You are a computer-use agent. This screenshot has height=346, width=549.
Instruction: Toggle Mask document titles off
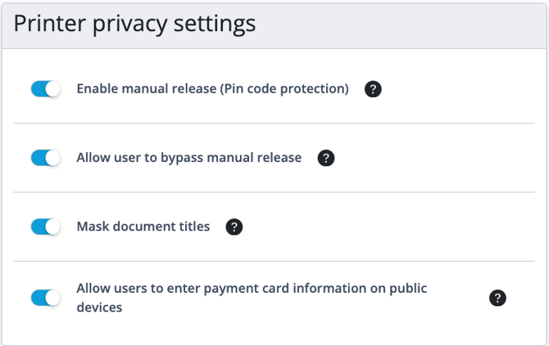[x=45, y=227]
